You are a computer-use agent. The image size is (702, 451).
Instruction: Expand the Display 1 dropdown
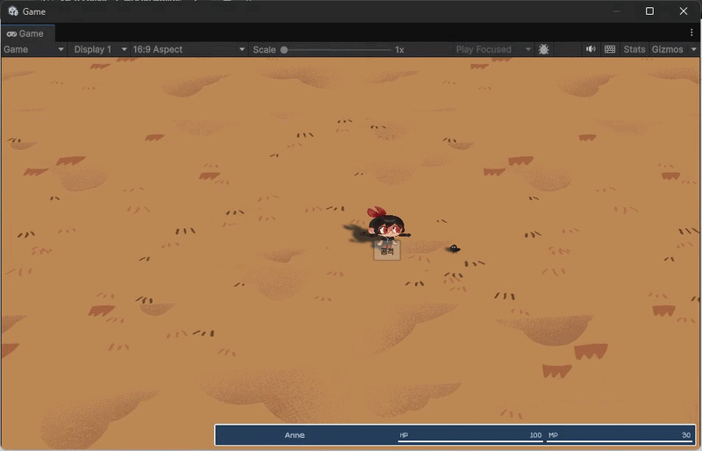coord(99,50)
